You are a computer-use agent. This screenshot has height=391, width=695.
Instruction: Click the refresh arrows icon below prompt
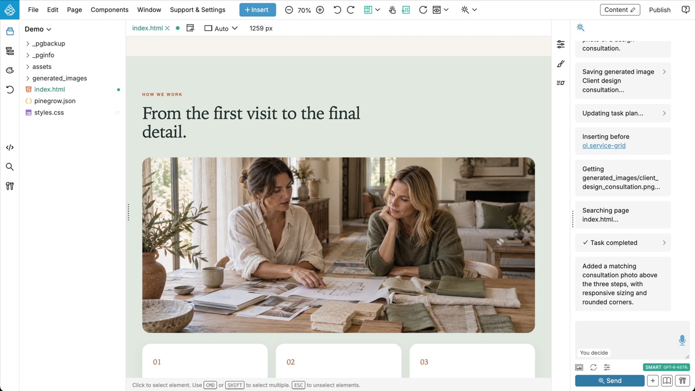coord(593,368)
